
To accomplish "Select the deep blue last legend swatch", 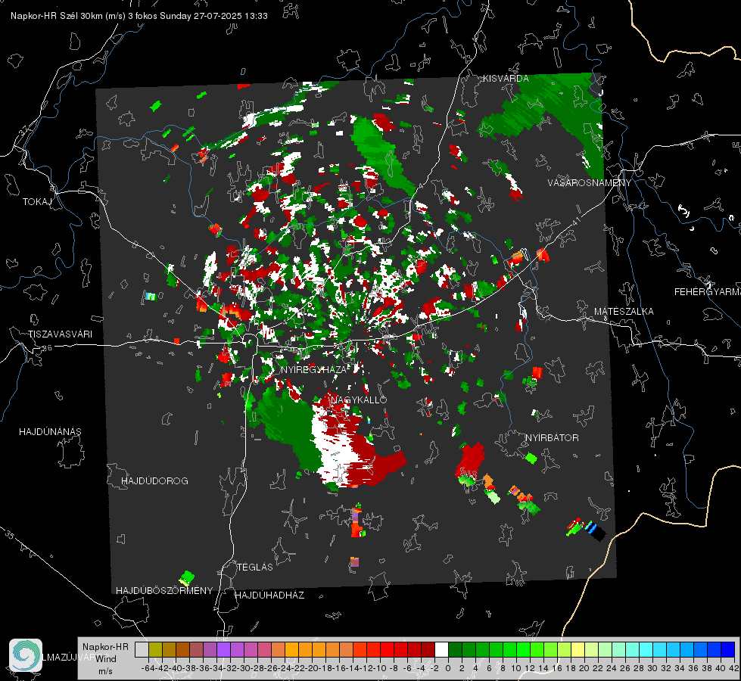I will (x=728, y=649).
